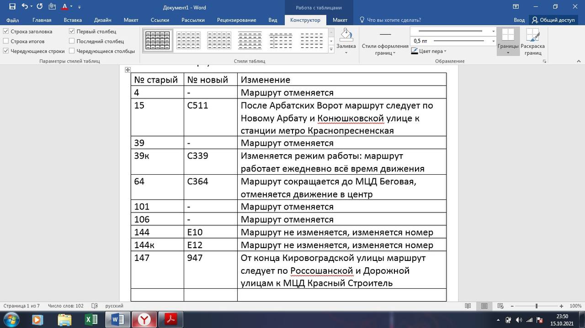The image size is (585, 328).
Task: Open the font color dropdown arrow in the Quick Access Toolbar
Action: pyautogui.click(x=71, y=7)
